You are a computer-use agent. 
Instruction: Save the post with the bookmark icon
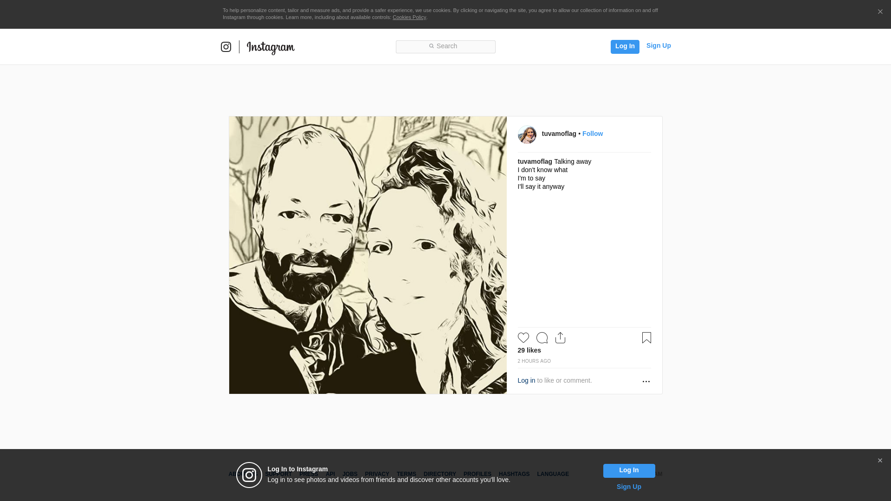point(646,338)
